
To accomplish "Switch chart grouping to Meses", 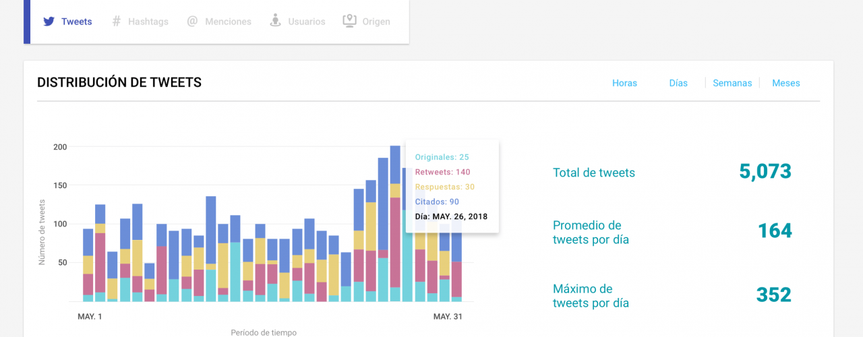I will coord(786,83).
